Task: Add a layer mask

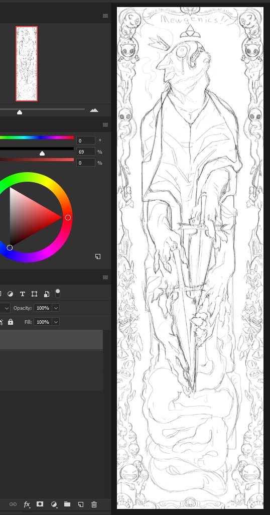Action: pyautogui.click(x=40, y=504)
